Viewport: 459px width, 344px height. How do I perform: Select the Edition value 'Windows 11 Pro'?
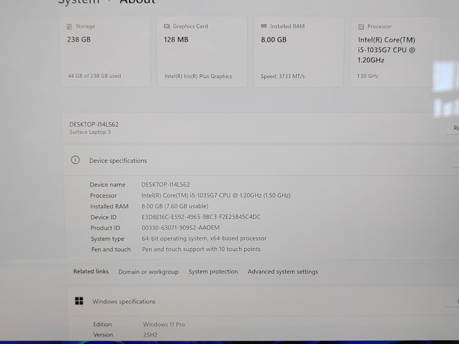pyautogui.click(x=164, y=324)
